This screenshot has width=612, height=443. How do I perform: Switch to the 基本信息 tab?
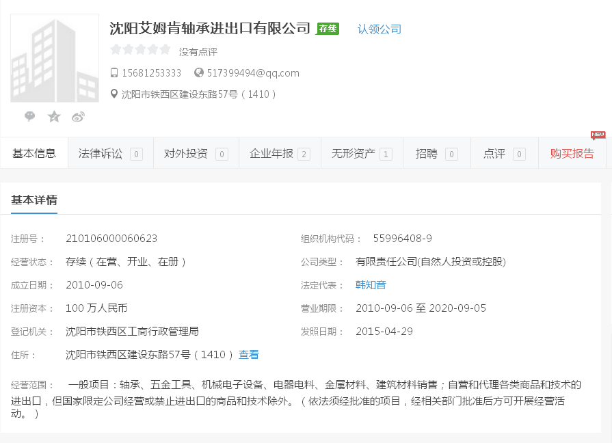(34, 154)
